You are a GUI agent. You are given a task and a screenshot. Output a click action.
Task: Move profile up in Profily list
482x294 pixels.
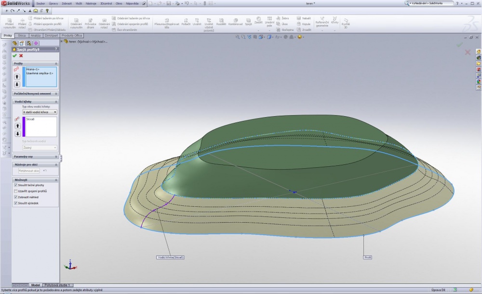[17, 77]
